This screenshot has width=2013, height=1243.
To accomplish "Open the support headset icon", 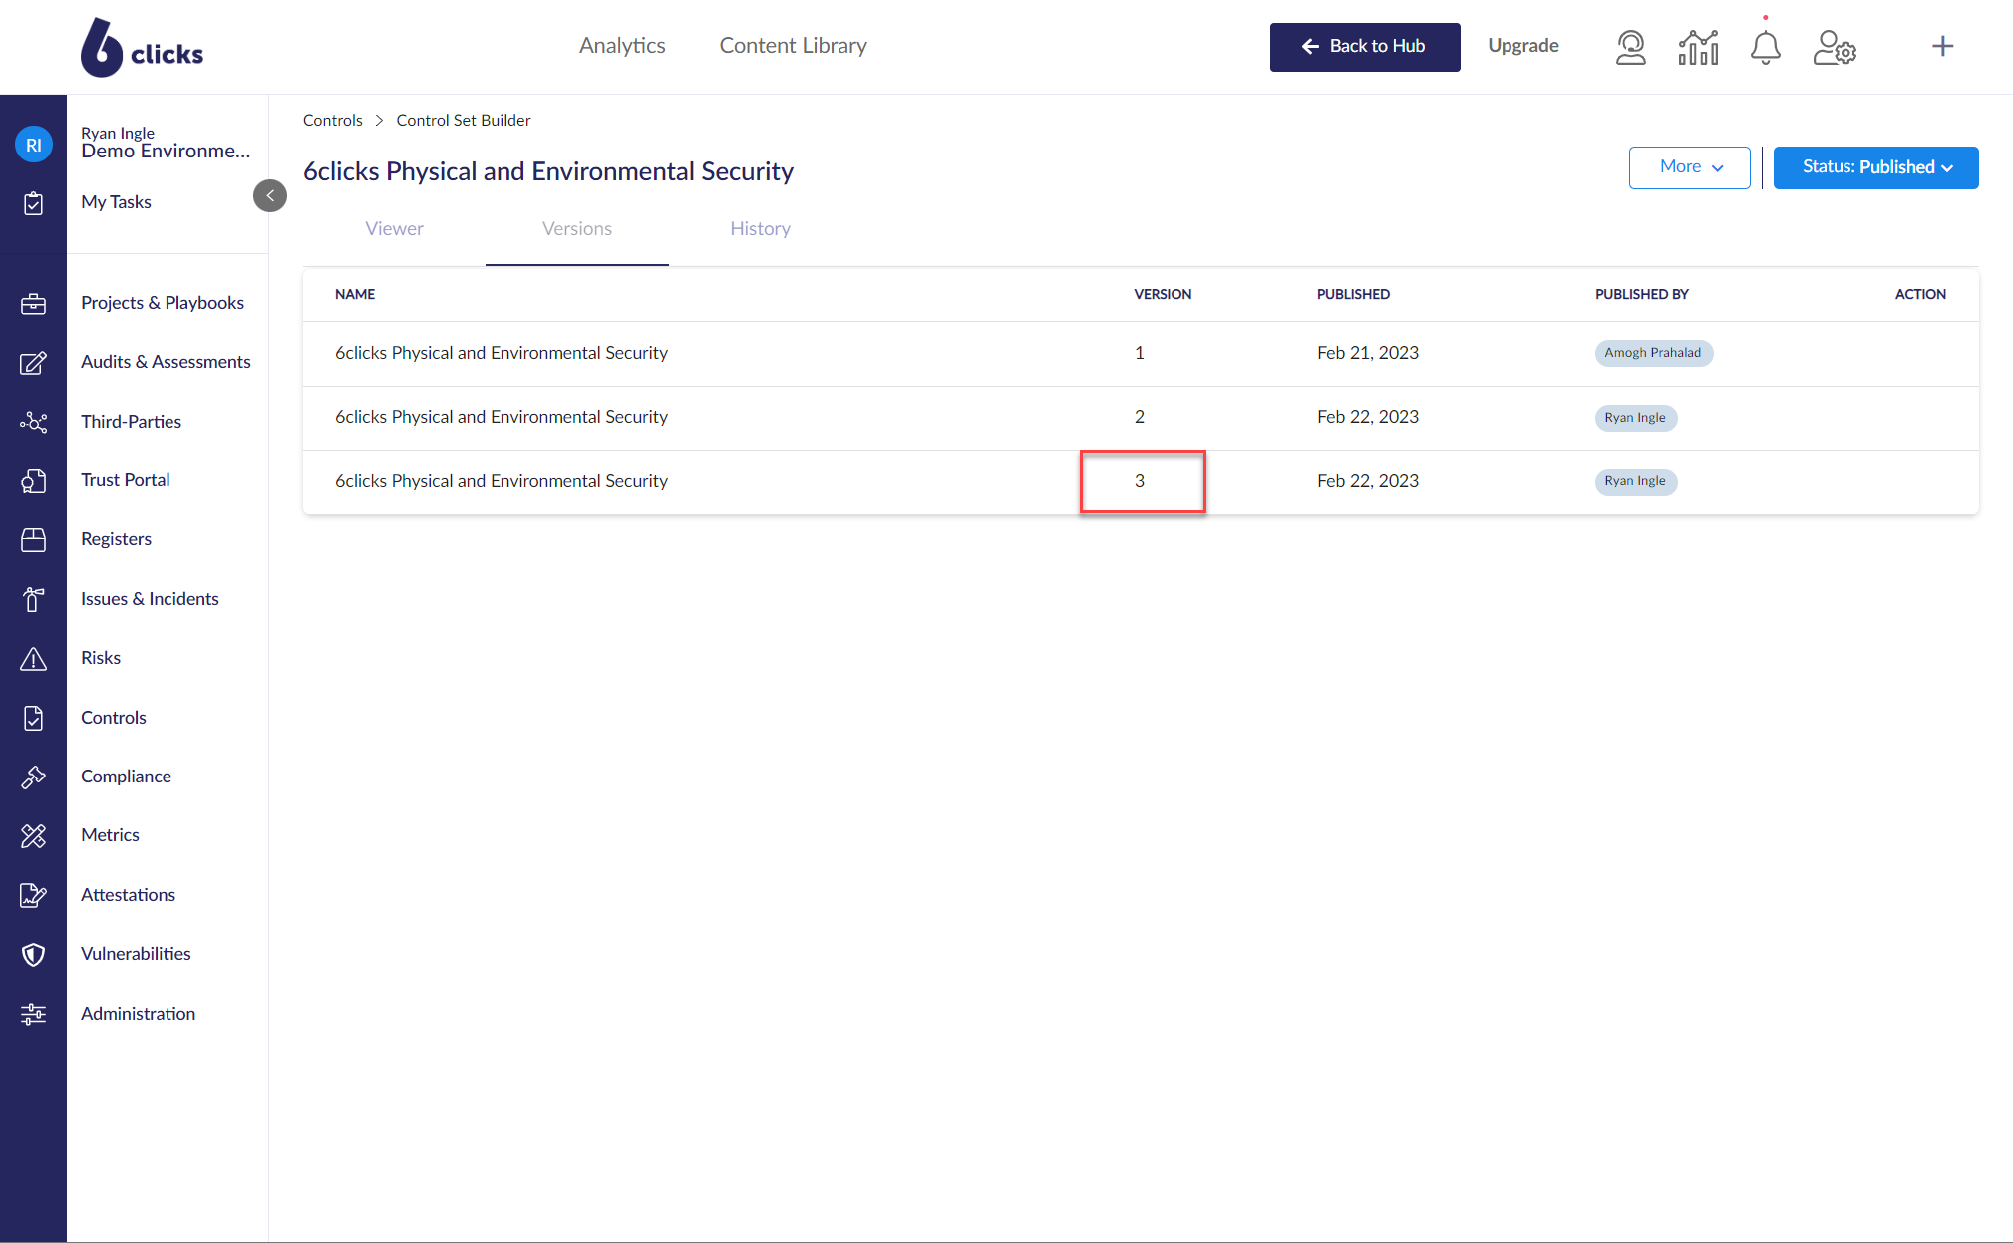I will tap(1630, 47).
